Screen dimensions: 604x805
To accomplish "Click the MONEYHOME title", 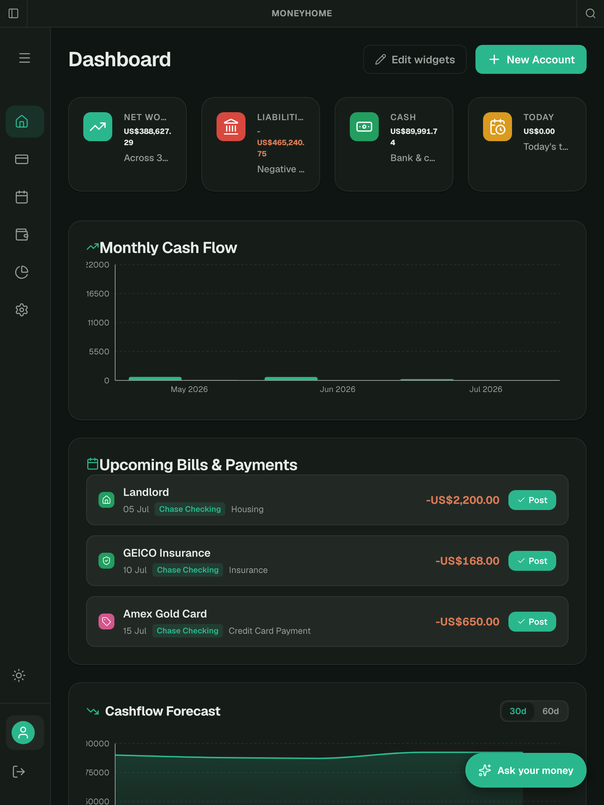I will (302, 13).
